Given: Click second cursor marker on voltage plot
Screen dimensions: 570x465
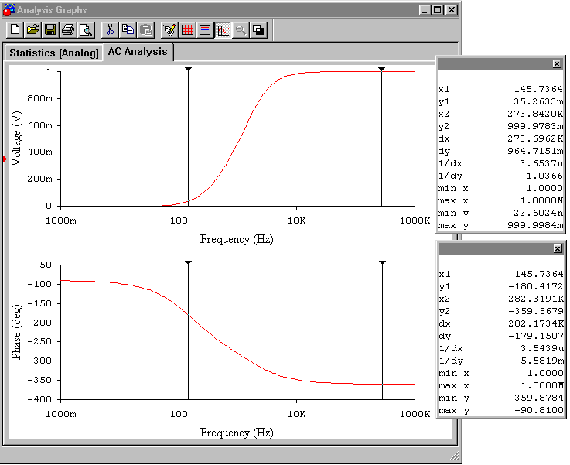Looking at the screenshot, I should (381, 69).
